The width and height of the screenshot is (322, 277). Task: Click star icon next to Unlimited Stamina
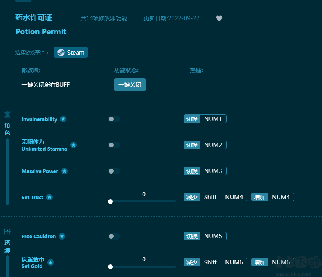(x=73, y=145)
